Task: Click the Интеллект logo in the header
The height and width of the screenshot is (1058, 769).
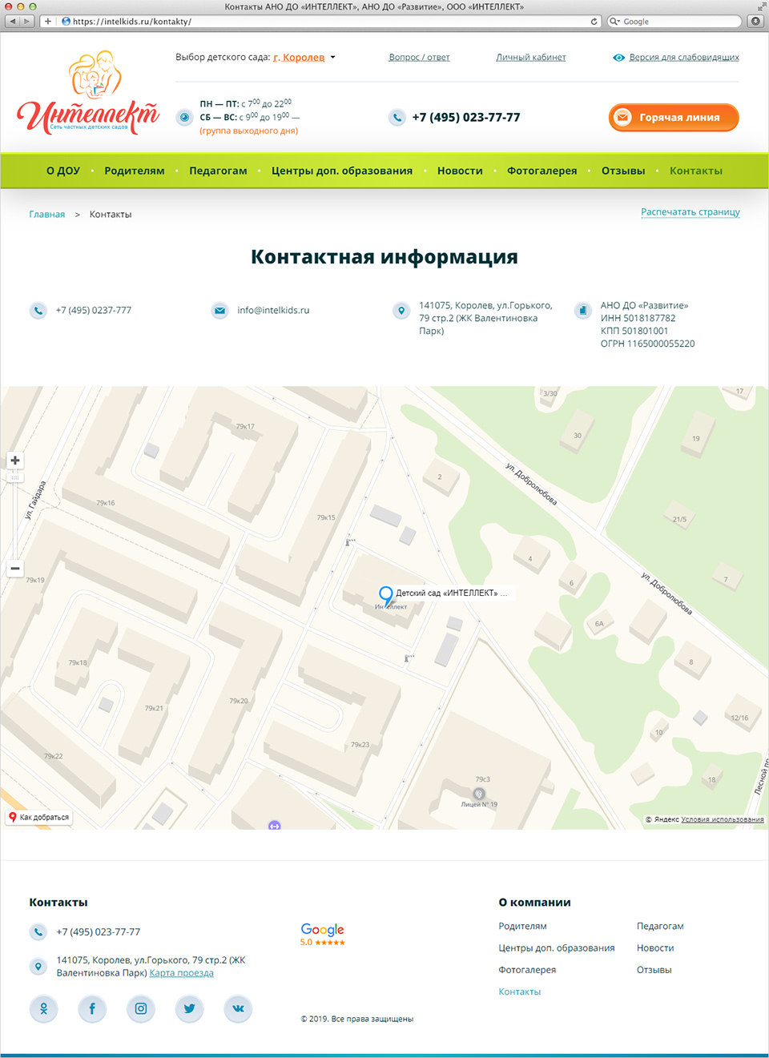Action: coord(88,93)
